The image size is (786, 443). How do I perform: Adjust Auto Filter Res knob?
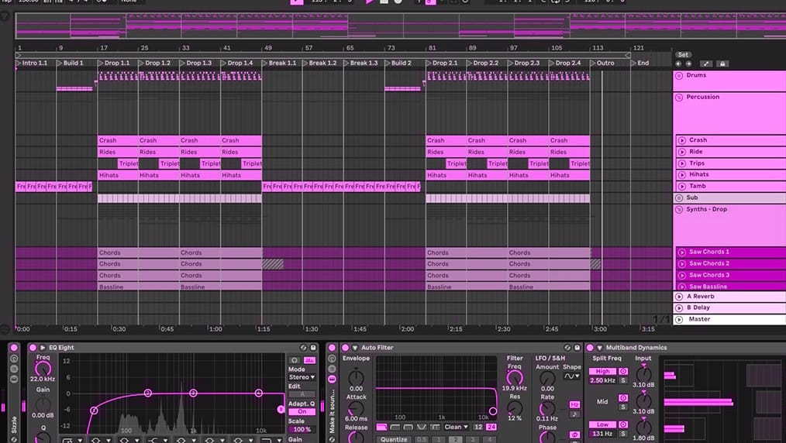pyautogui.click(x=514, y=408)
